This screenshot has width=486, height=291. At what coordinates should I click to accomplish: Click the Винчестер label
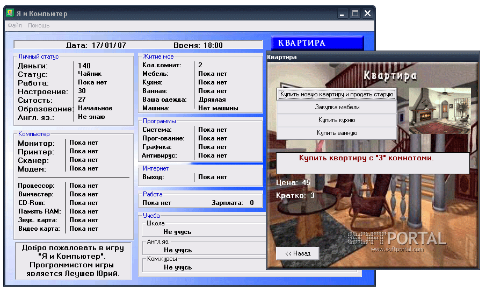click(35, 194)
